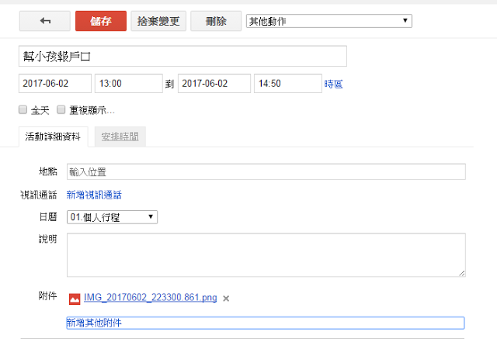
Task: Go back using the arrow button
Action: (45, 21)
